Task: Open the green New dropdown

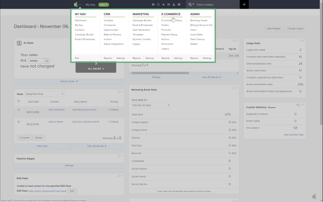Action: pos(104,4)
